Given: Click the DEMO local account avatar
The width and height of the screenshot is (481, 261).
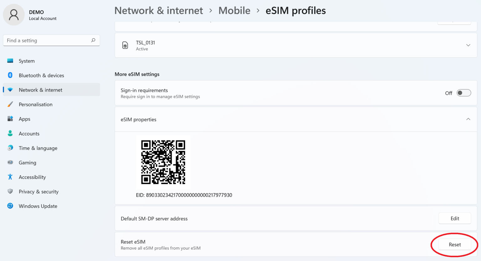Looking at the screenshot, I should coord(14,14).
